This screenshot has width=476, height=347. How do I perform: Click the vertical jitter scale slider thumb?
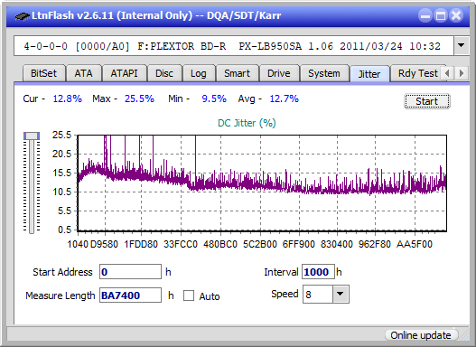(x=32, y=136)
